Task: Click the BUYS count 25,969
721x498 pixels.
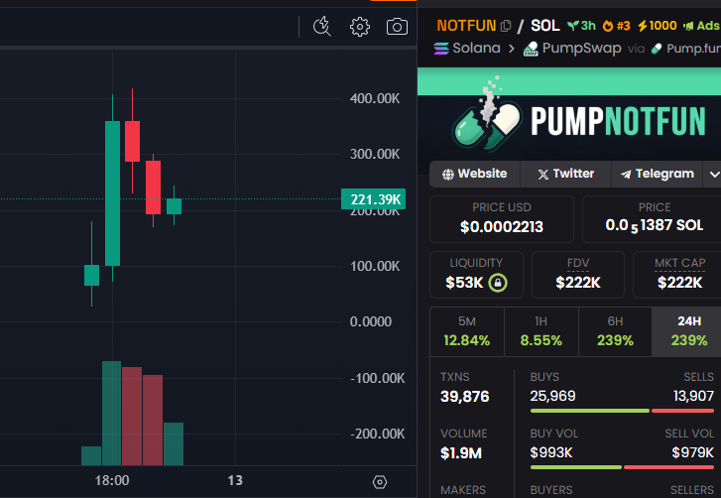Action: point(552,396)
